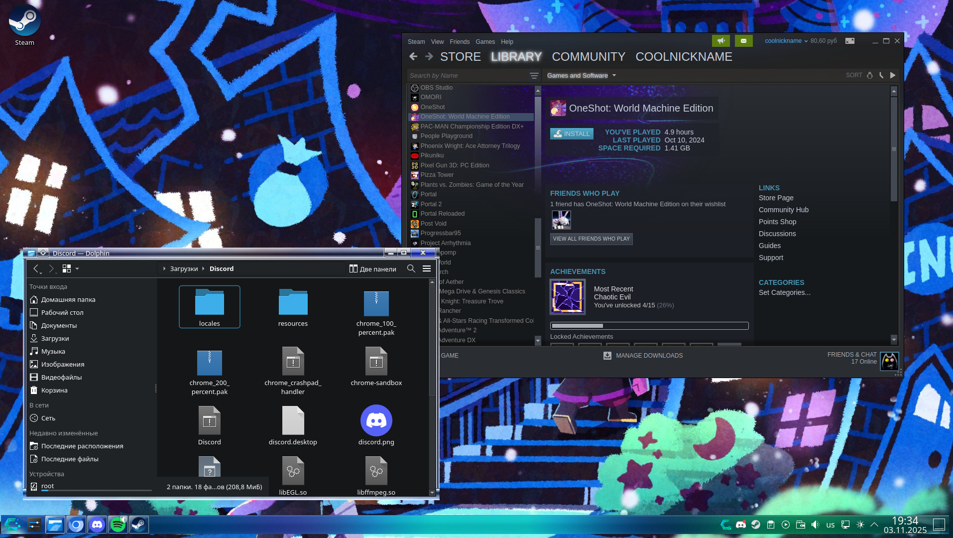Toggle Steam Big Picture mode icon

point(850,41)
